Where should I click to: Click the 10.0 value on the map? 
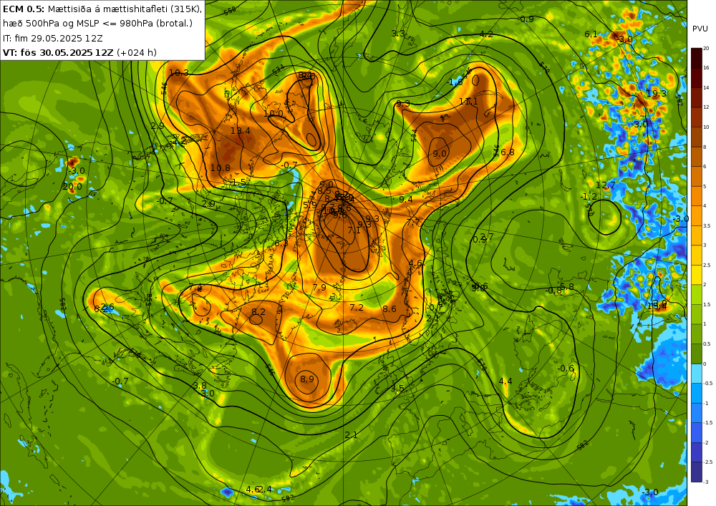click(273, 114)
